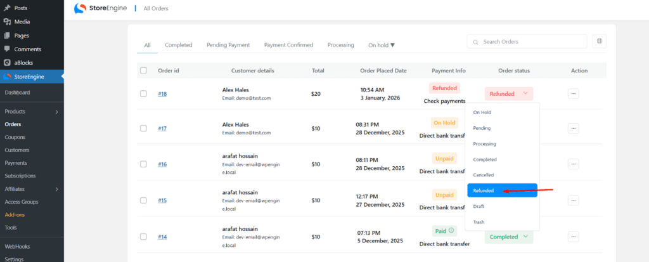Image resolution: width=649 pixels, height=262 pixels.
Task: Open Completed status dropdown for order #14
Action: tap(509, 237)
